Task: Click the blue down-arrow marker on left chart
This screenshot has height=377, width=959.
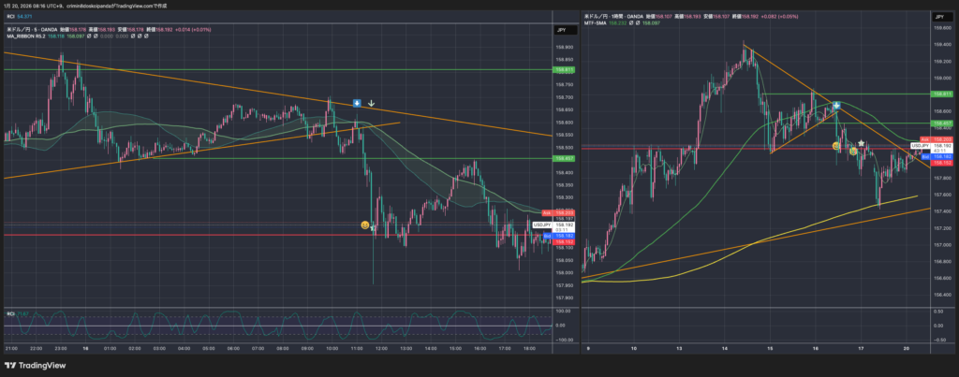Action: point(357,103)
